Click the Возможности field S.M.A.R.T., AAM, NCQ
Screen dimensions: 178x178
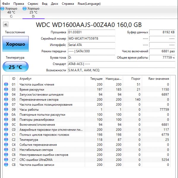pos(122,70)
